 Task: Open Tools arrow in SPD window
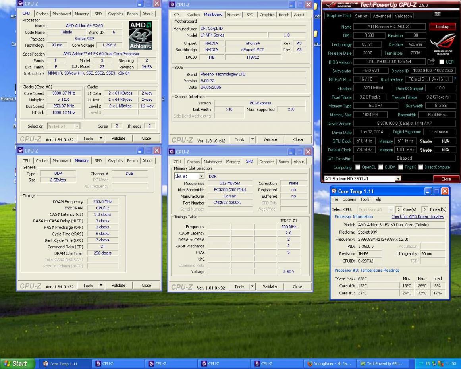(x=252, y=286)
